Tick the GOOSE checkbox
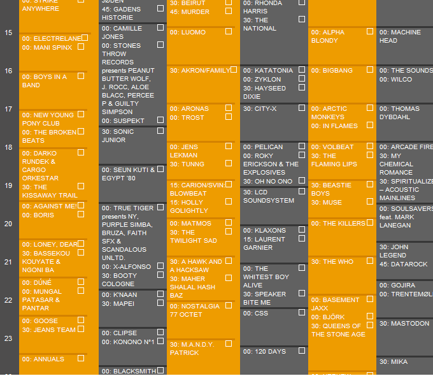433x383 pixels. click(x=81, y=320)
